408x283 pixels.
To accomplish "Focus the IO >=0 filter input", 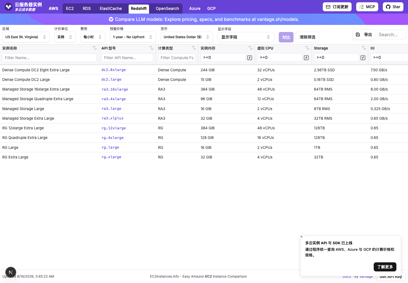I will (x=390, y=57).
